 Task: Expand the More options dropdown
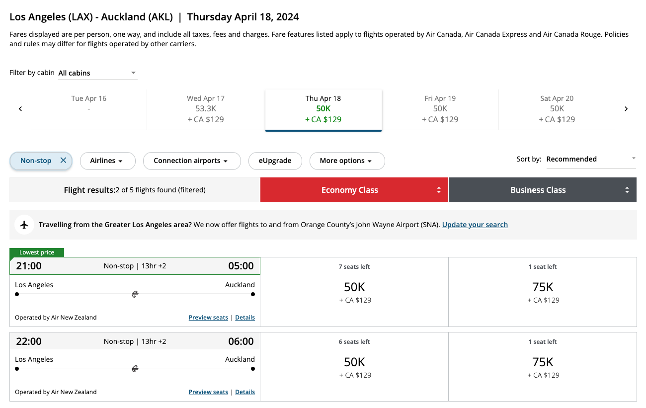tap(346, 161)
